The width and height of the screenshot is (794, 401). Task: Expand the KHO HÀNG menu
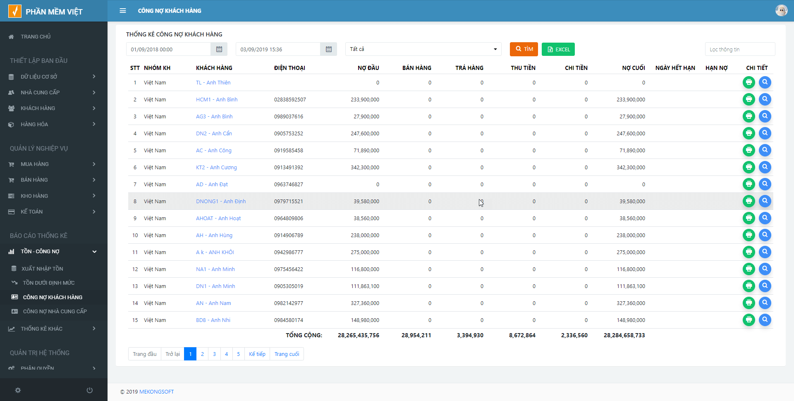click(x=54, y=196)
